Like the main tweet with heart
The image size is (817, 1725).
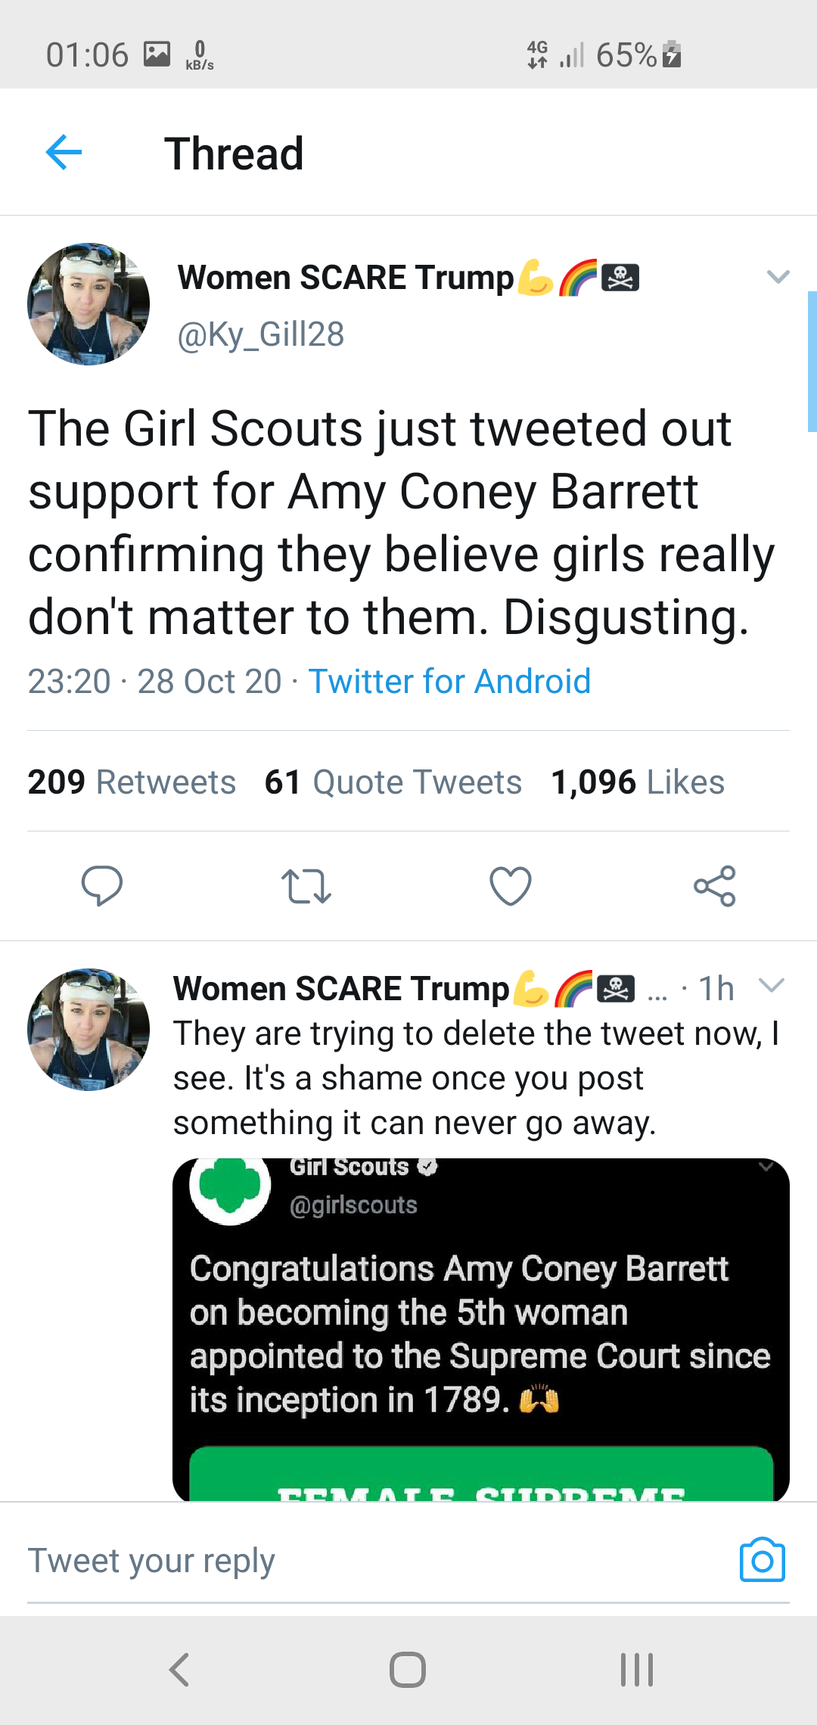click(x=511, y=886)
